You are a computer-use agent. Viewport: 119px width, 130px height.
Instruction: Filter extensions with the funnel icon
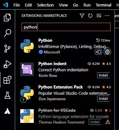[x=82, y=16]
